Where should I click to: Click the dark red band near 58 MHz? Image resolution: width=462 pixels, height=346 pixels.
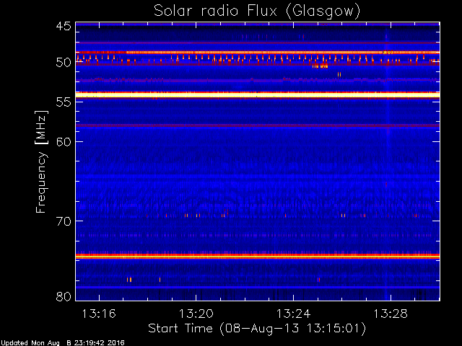click(258, 125)
